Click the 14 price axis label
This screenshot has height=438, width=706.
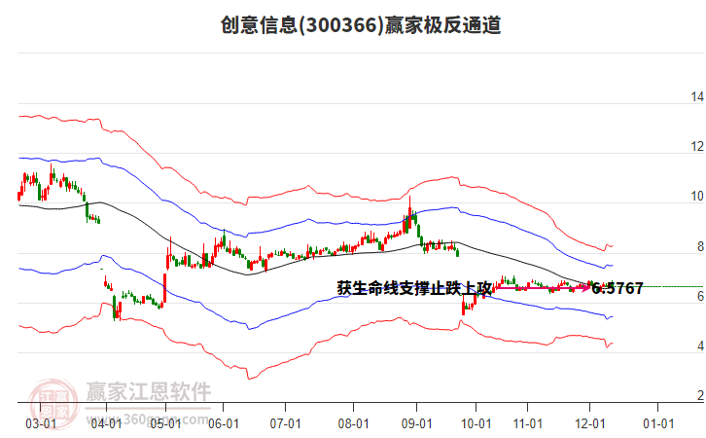[697, 97]
